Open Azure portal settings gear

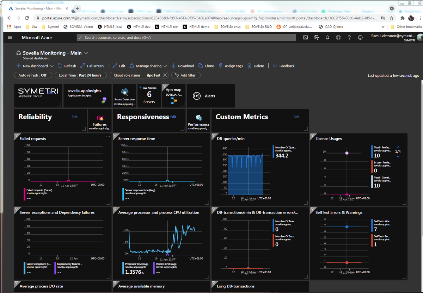tap(338, 37)
